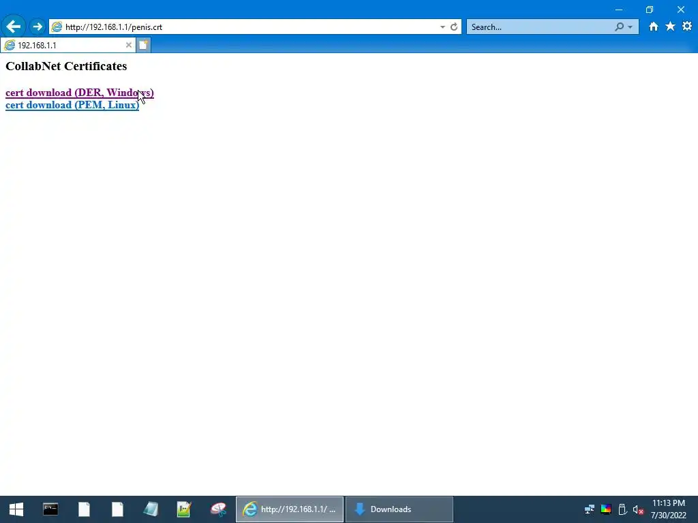This screenshot has height=523, width=698.
Task: Select the 192.168.1.1 browser tab
Action: point(67,45)
